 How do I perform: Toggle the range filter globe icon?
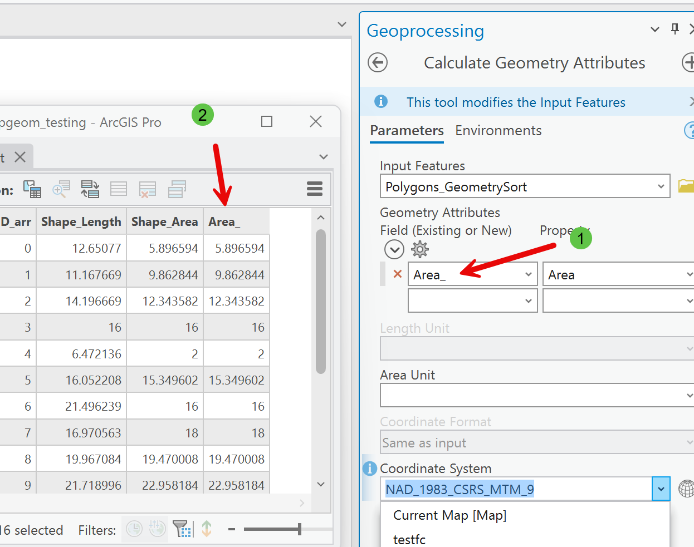(x=157, y=529)
